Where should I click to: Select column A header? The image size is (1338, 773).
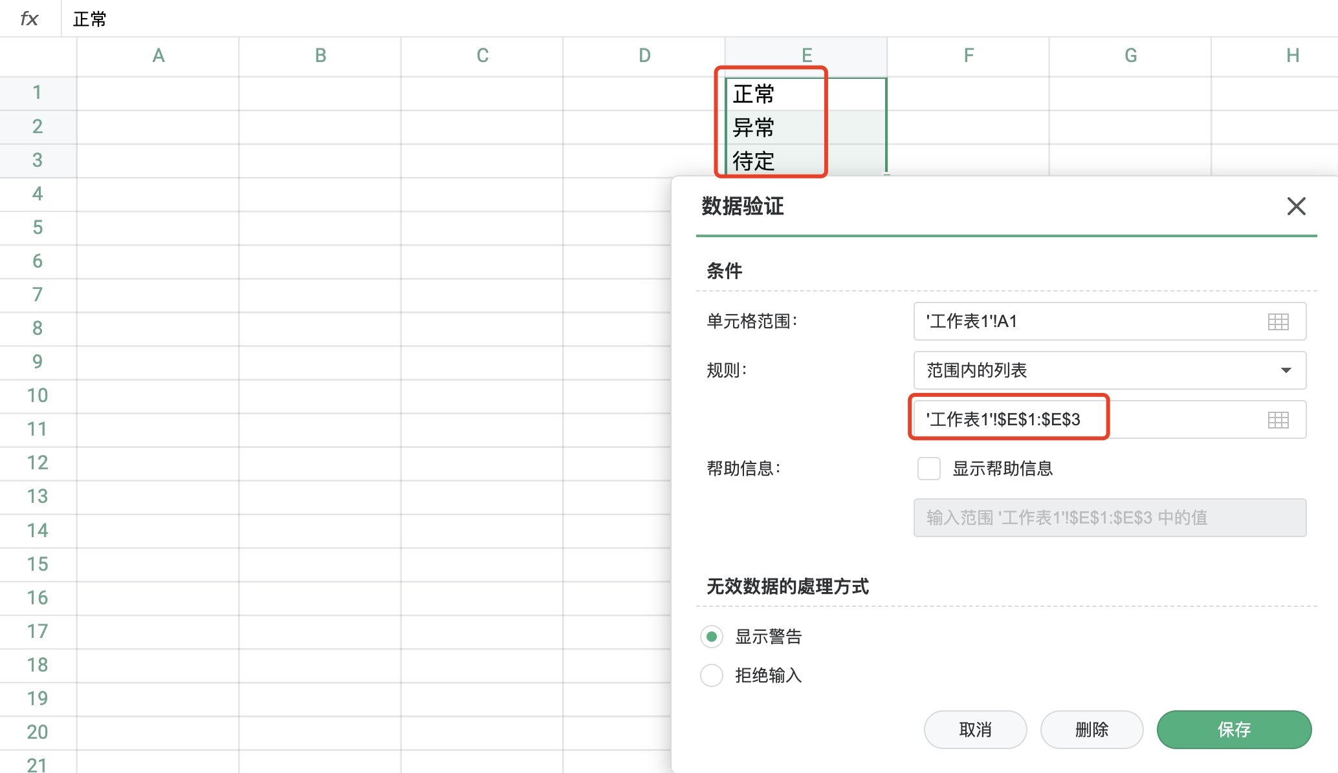coord(158,56)
